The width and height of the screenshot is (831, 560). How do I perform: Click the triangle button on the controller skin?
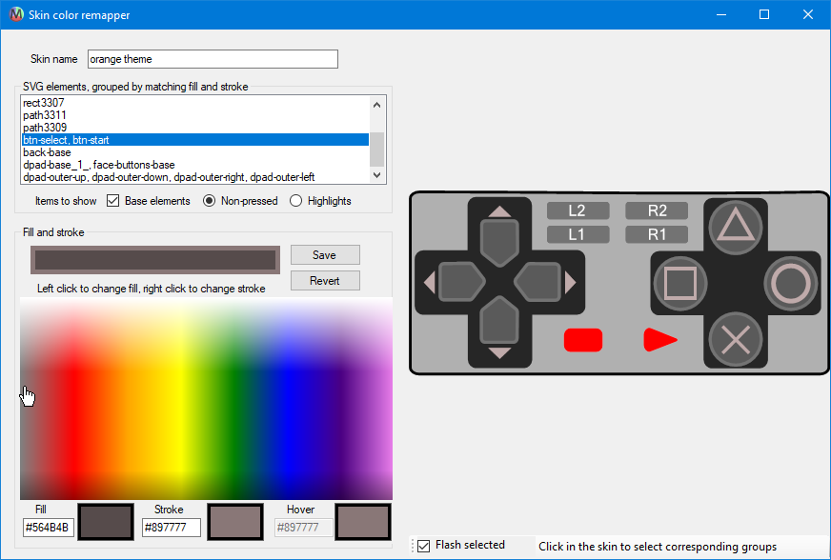tap(735, 229)
